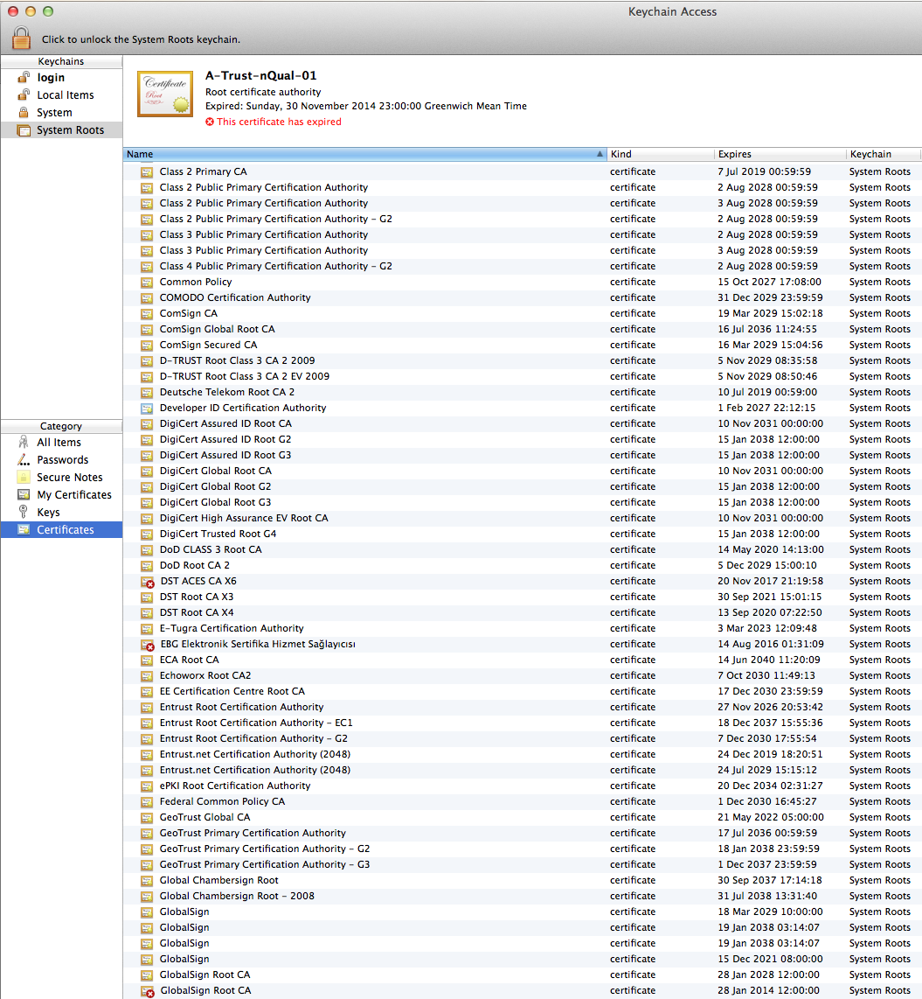Show All Items category

61,442
